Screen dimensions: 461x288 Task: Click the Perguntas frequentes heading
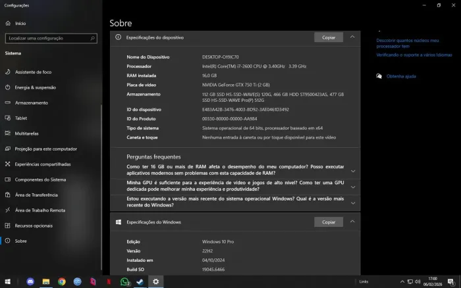(153, 156)
